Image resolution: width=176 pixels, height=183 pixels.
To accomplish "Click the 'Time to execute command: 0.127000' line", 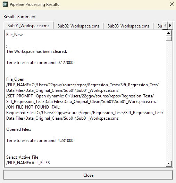I will [40, 63].
